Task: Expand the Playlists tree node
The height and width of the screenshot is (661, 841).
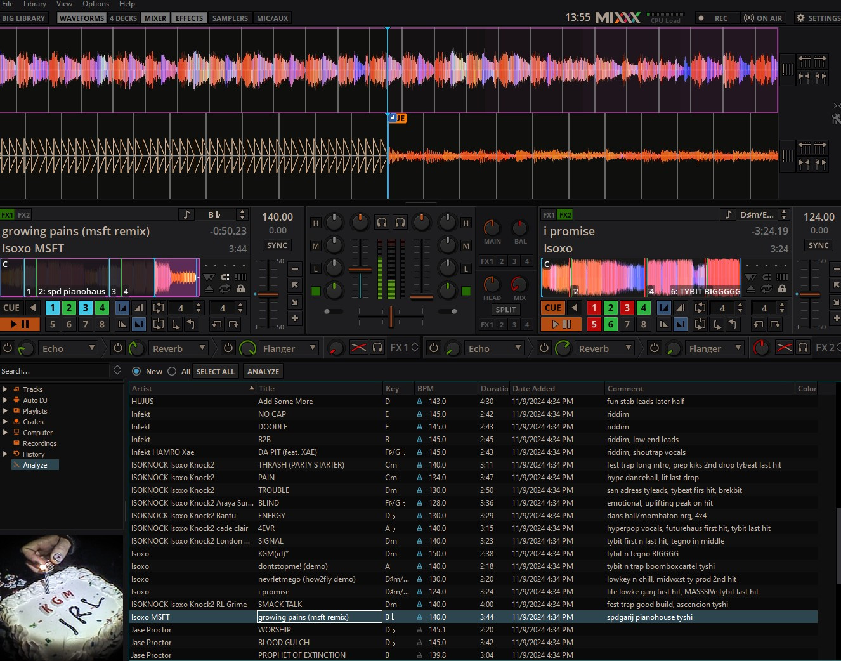Action: tap(5, 411)
